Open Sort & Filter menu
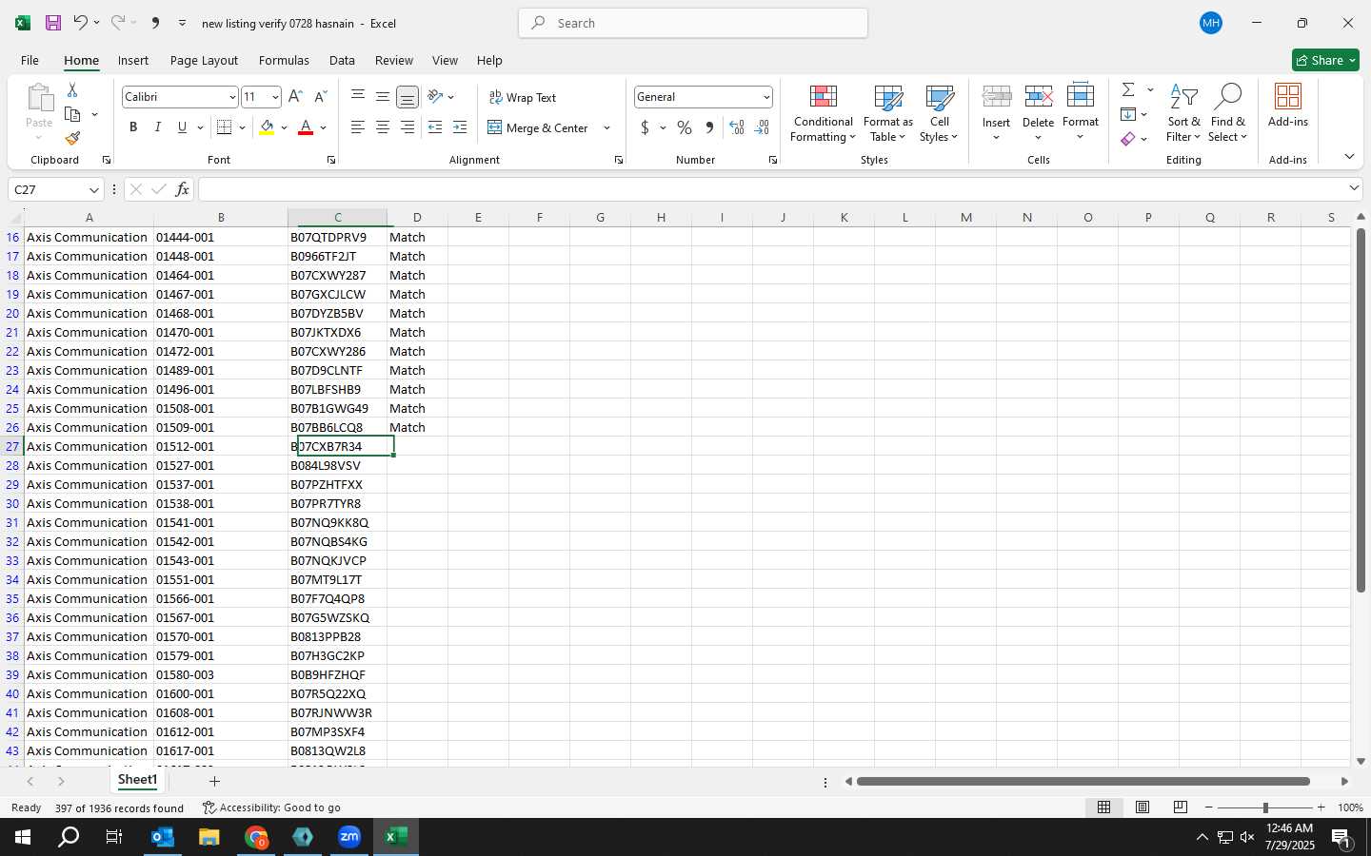This screenshot has width=1371, height=856. pyautogui.click(x=1183, y=114)
